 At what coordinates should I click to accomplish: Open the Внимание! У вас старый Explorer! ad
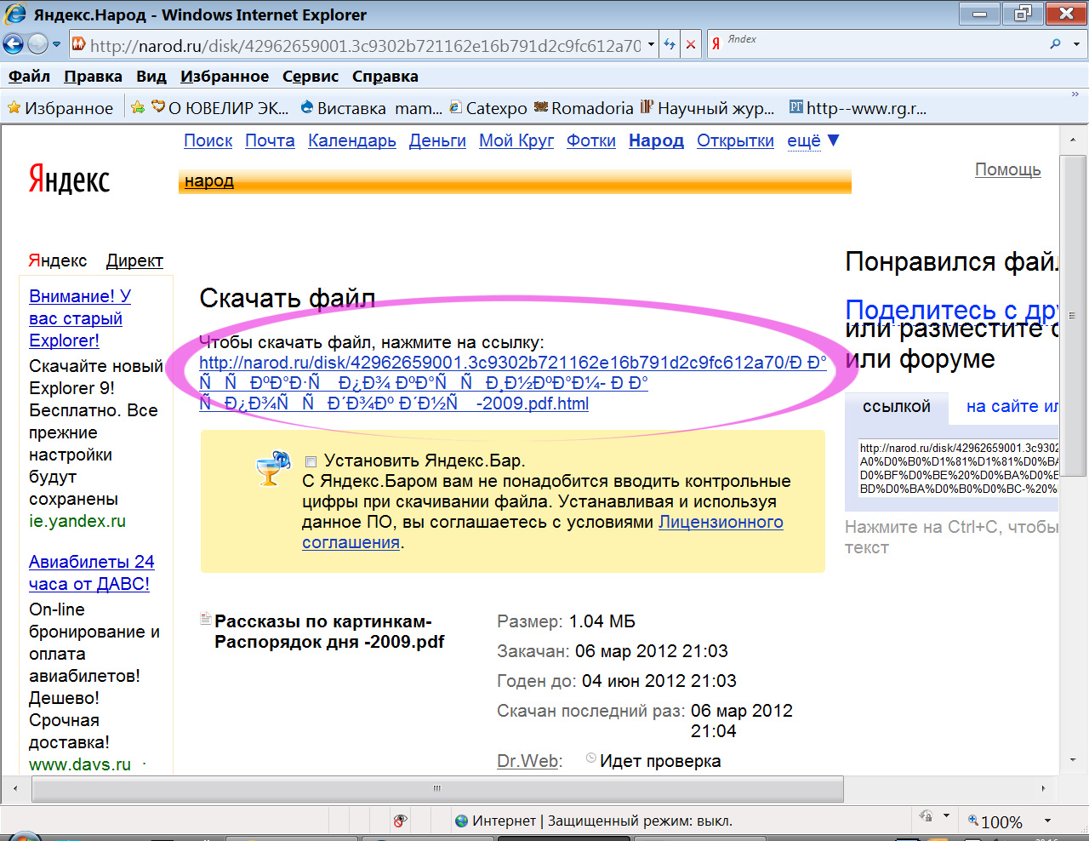tap(80, 318)
